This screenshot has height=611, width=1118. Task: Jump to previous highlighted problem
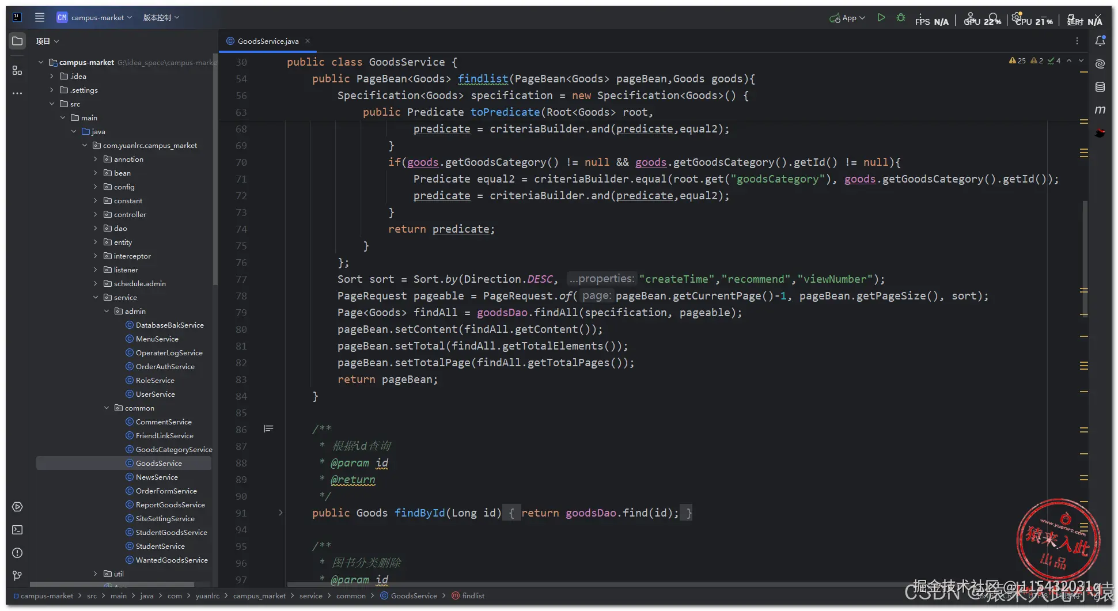(1070, 60)
